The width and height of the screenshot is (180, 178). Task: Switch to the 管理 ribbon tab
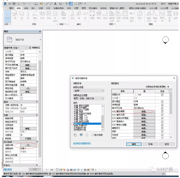click(84, 8)
